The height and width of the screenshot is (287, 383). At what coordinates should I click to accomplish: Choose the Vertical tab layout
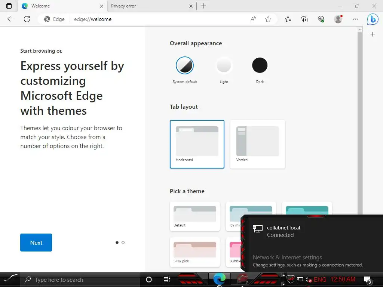[x=257, y=144]
